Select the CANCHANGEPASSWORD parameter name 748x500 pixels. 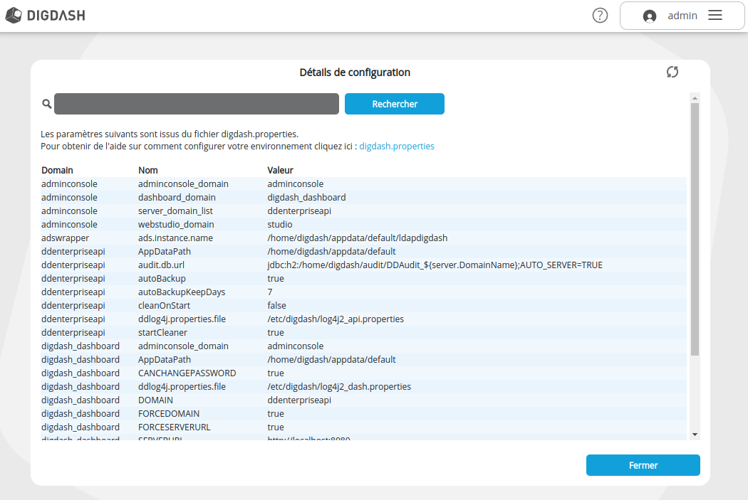coord(187,373)
